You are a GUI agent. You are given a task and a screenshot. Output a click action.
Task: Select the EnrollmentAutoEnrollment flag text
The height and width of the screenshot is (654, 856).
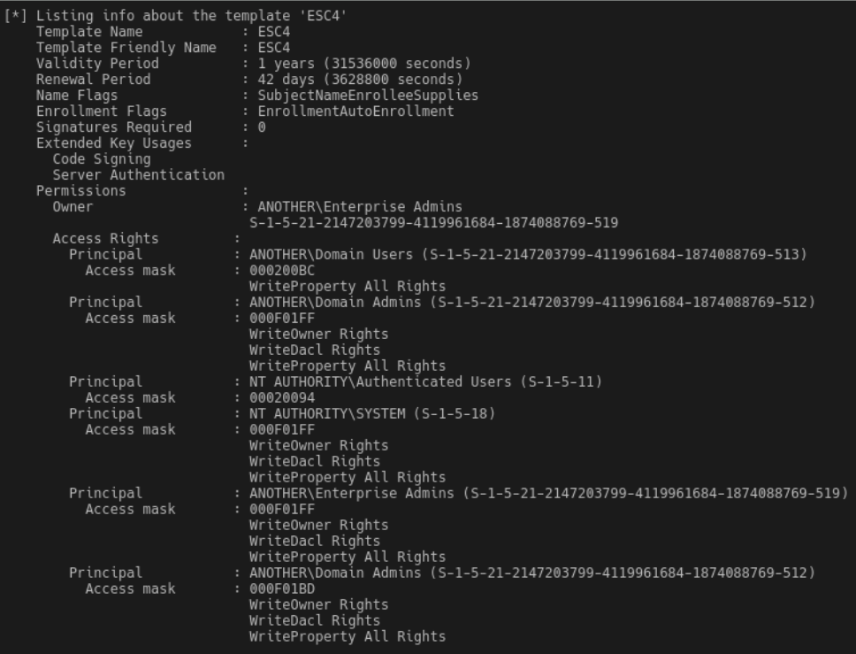point(355,112)
